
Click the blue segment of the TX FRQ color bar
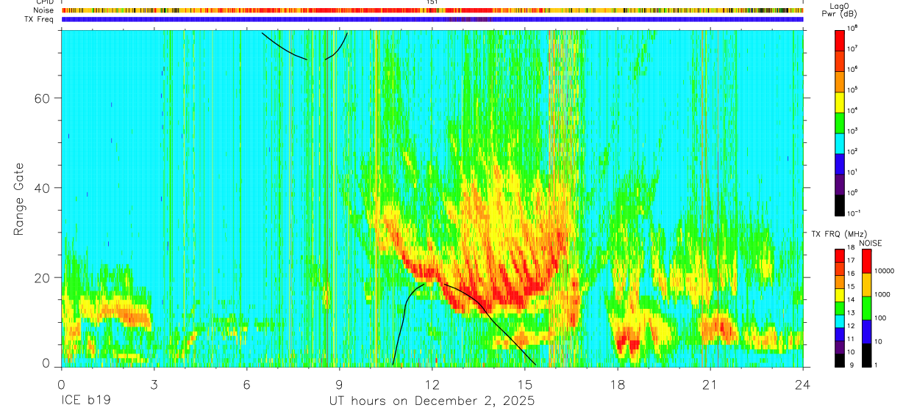840,334
